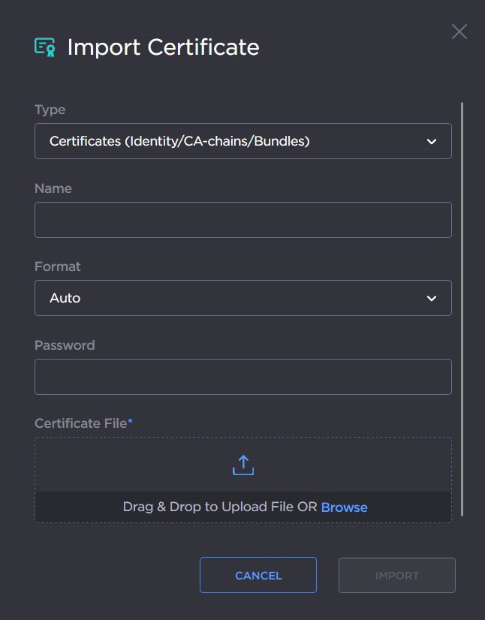Click the X to dismiss the dialog
This screenshot has height=620, width=485.
(459, 32)
